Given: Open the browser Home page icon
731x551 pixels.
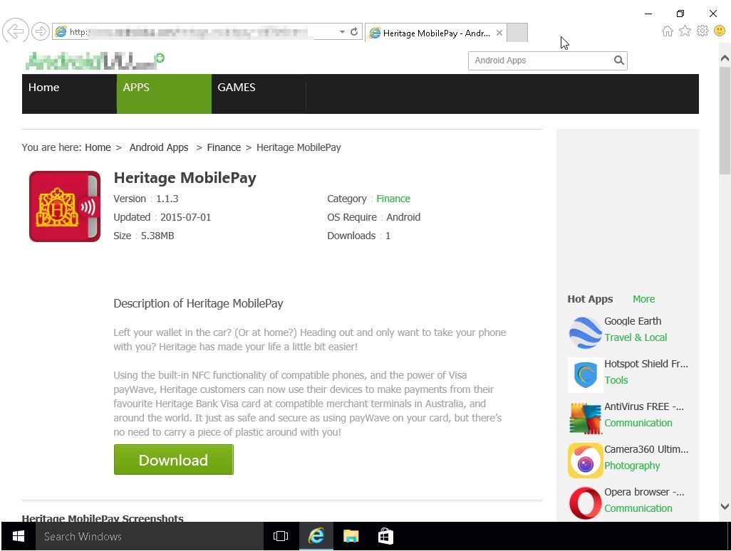Looking at the screenshot, I should click(668, 31).
